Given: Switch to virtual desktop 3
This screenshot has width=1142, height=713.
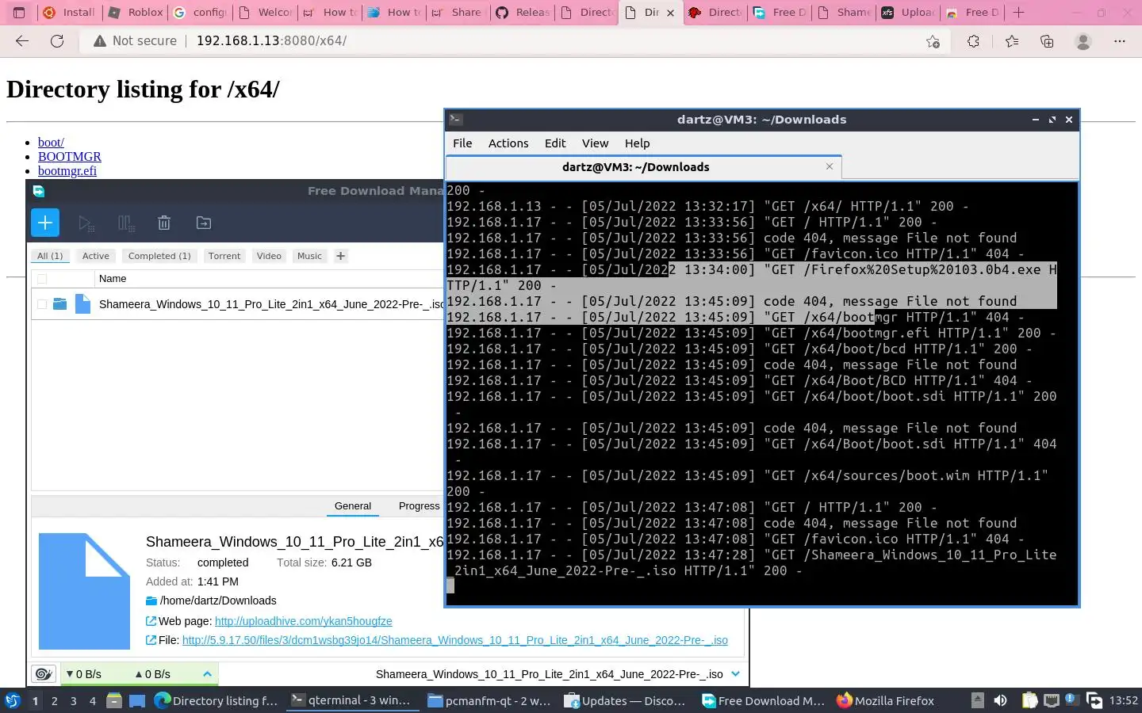Looking at the screenshot, I should point(74,701).
